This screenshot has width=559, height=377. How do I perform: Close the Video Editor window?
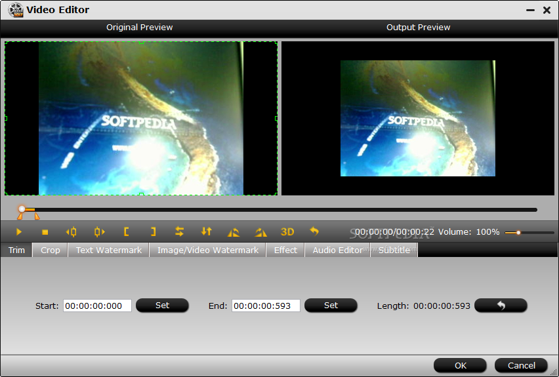tap(547, 10)
